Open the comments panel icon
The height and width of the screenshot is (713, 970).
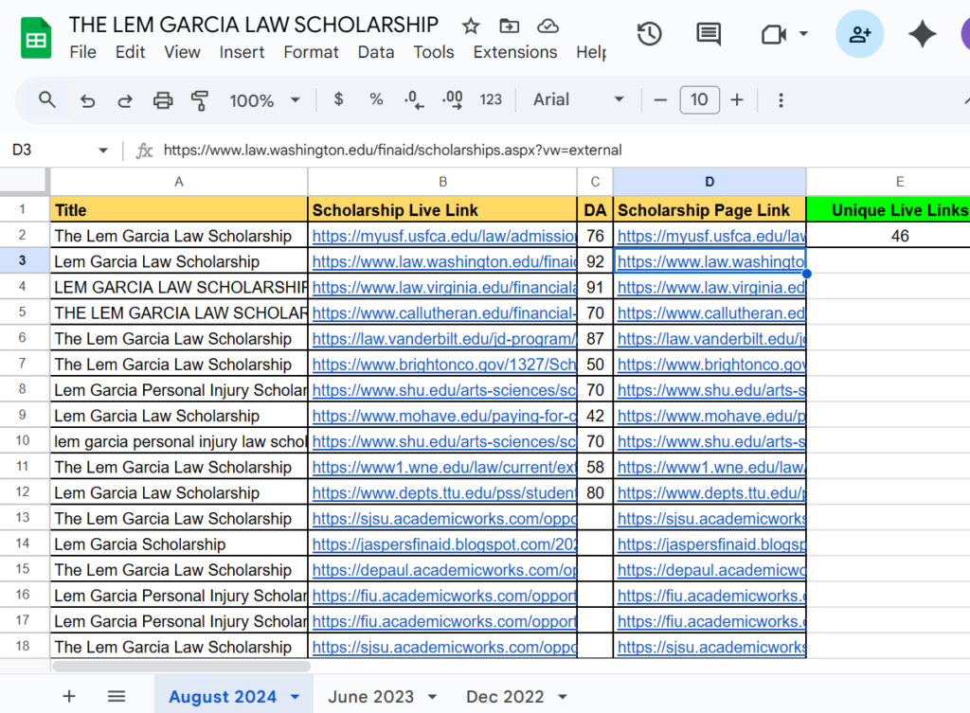coord(708,34)
